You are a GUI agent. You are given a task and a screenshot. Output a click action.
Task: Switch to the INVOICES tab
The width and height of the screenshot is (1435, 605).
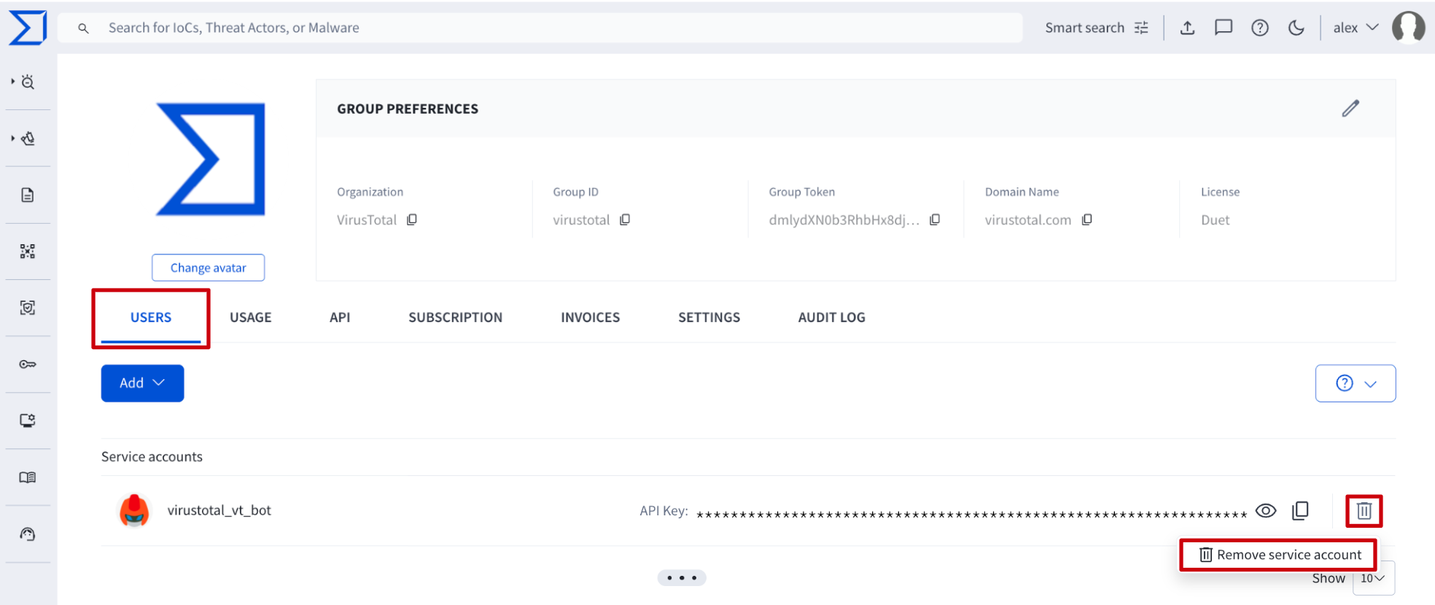[x=590, y=318]
